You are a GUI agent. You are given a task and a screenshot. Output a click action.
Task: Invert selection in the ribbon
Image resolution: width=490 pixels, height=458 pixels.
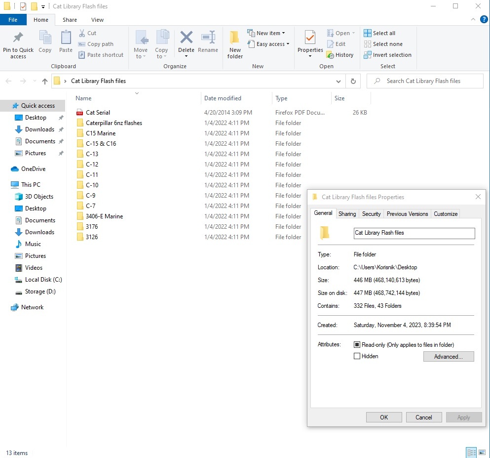(x=388, y=55)
